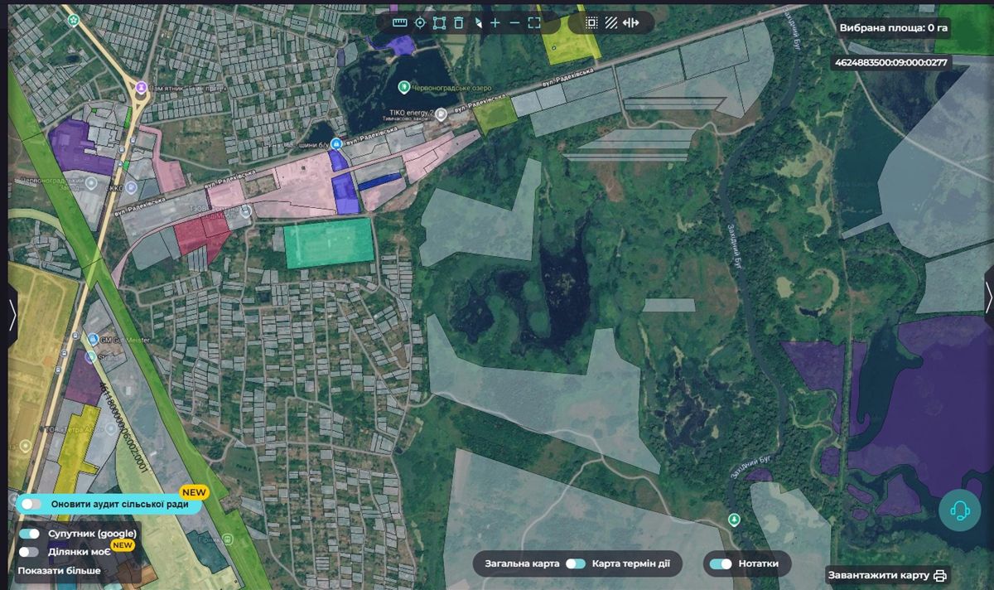
Task: Click the plus zoom-in icon
Action: (495, 22)
